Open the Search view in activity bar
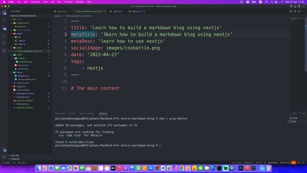The height and width of the screenshot is (173, 307). pos(4,20)
